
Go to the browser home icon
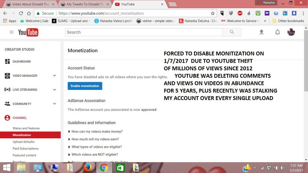(29, 13)
